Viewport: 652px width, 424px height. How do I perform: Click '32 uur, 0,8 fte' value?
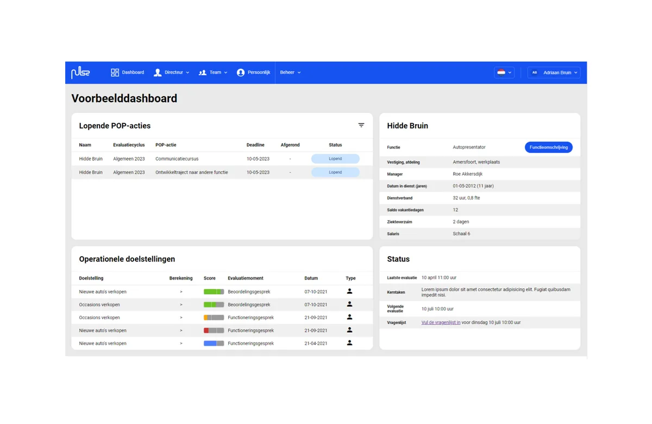click(467, 198)
